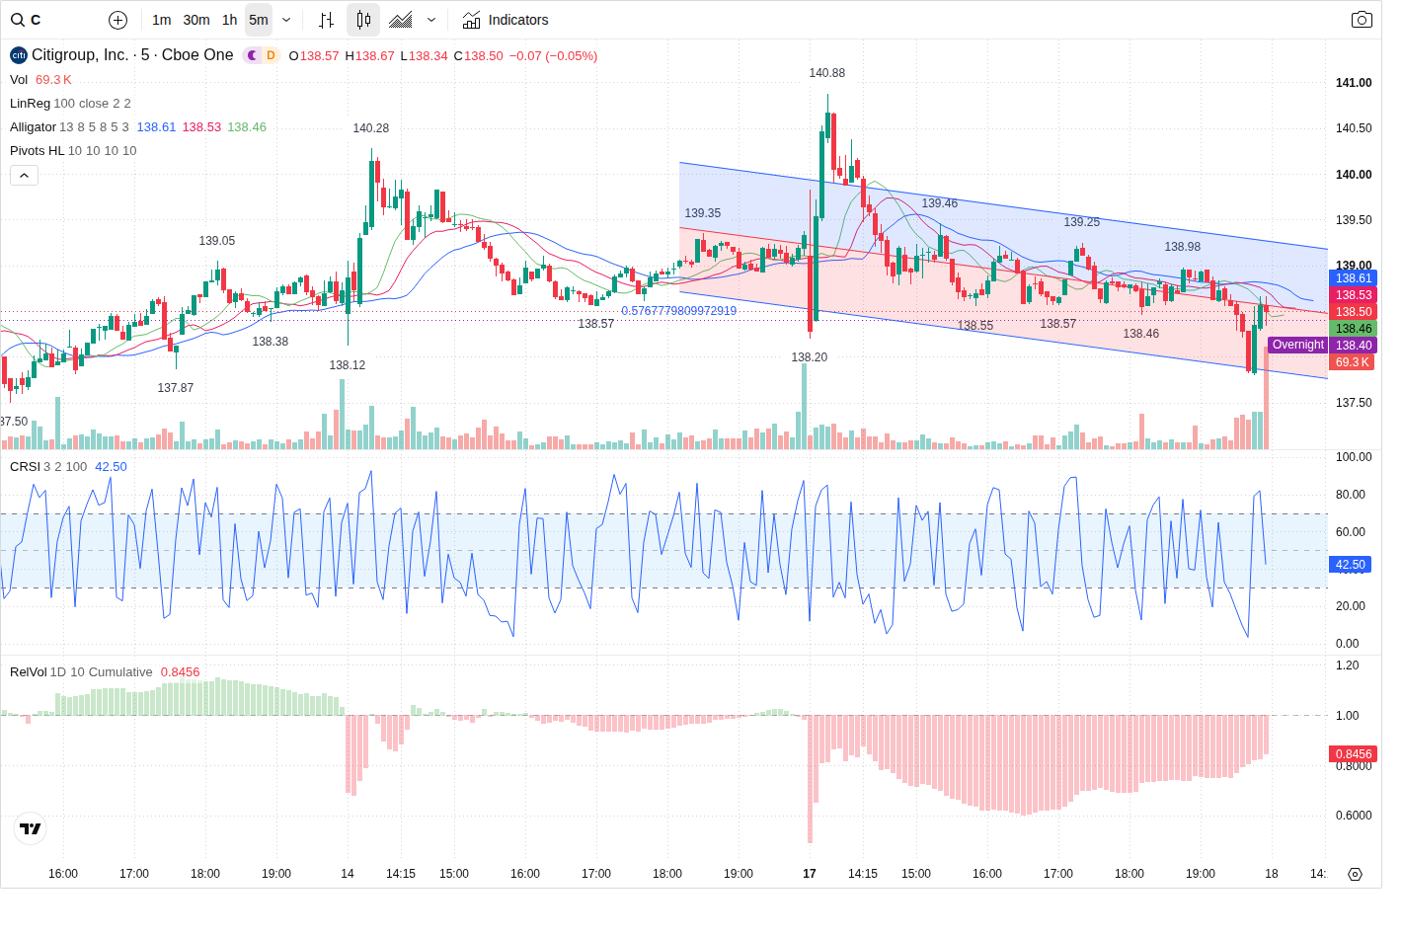Viewport: 1402px width, 938px height.
Task: Click the 0.5767779809972919 regression label
Action: (x=678, y=311)
